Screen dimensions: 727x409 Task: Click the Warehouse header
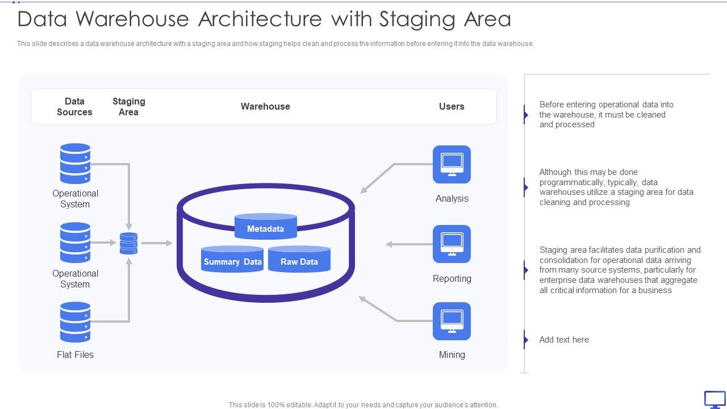coord(265,106)
